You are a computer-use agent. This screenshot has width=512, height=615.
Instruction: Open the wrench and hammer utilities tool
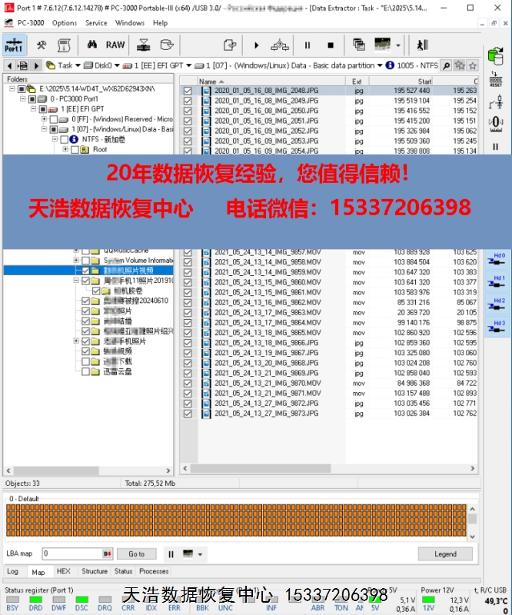click(x=42, y=45)
